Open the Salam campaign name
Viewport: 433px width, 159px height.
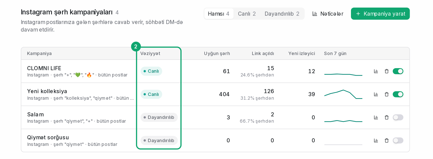pos(35,114)
